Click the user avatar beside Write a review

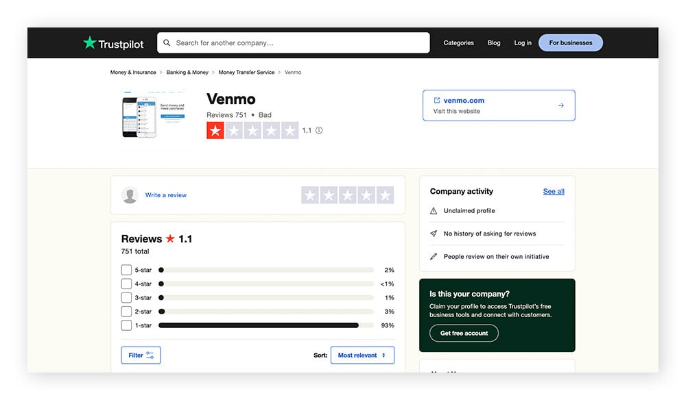tap(130, 195)
